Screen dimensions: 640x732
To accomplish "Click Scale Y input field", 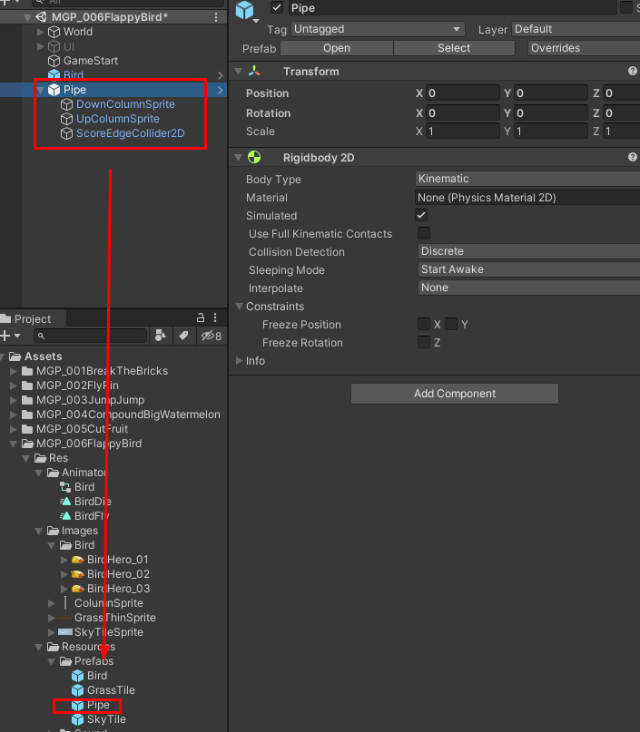I will [550, 132].
